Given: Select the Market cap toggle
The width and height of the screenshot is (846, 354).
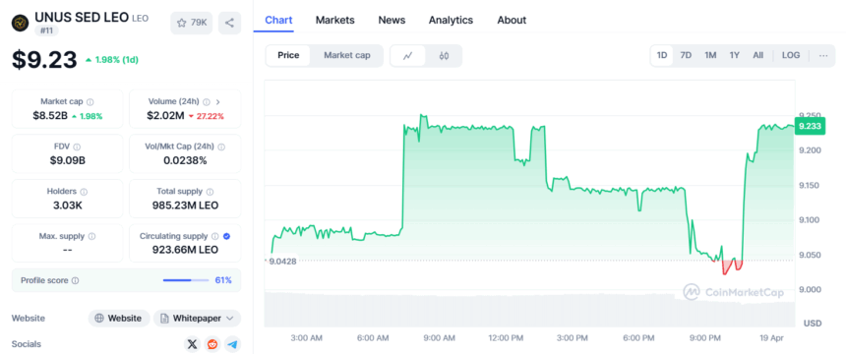Looking at the screenshot, I should click(347, 56).
